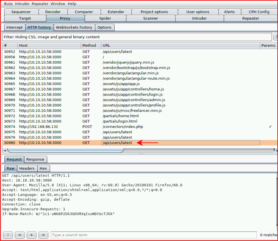Show the Response pane tab

(35, 159)
